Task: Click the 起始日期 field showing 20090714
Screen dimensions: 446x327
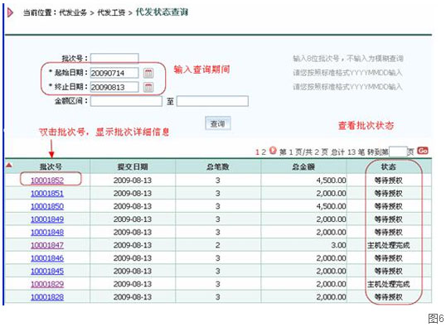Action: point(114,73)
